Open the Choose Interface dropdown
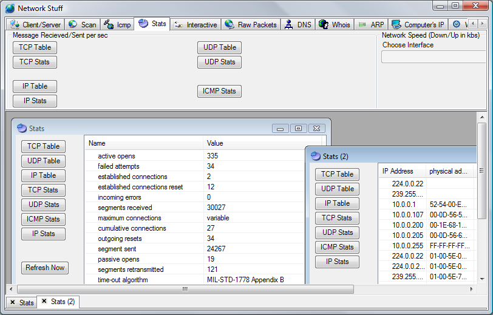The image size is (493, 315). (433, 57)
